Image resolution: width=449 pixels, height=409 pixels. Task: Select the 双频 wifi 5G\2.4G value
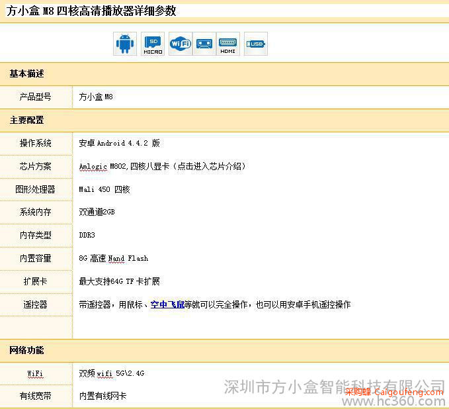112,373
